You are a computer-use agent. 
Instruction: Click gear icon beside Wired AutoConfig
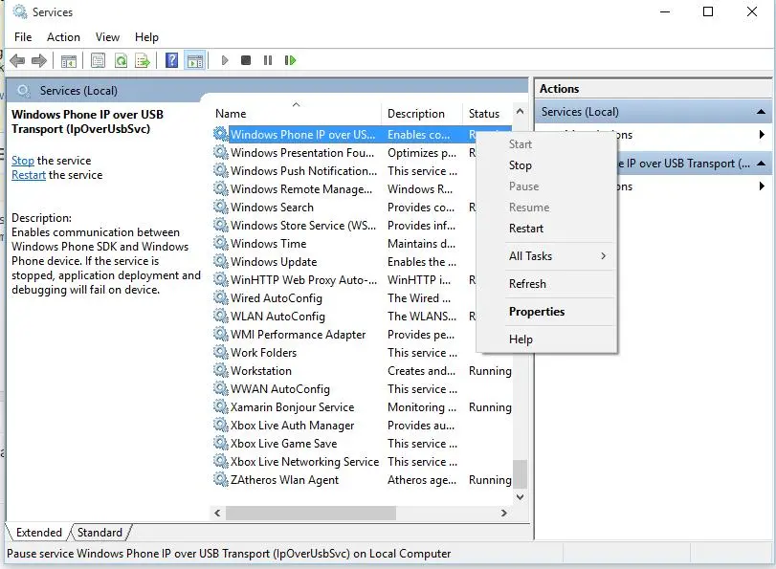click(221, 297)
